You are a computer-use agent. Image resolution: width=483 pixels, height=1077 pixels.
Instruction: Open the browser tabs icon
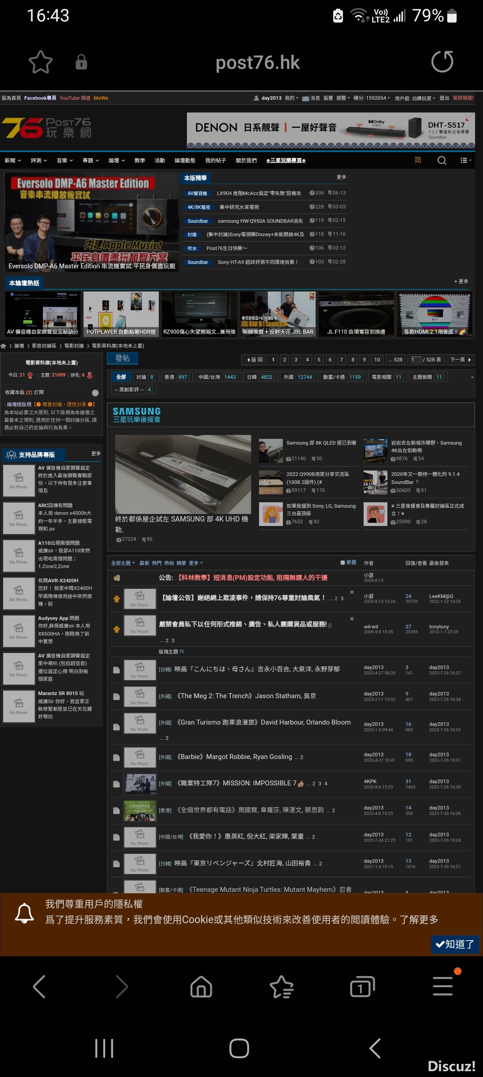(362, 987)
